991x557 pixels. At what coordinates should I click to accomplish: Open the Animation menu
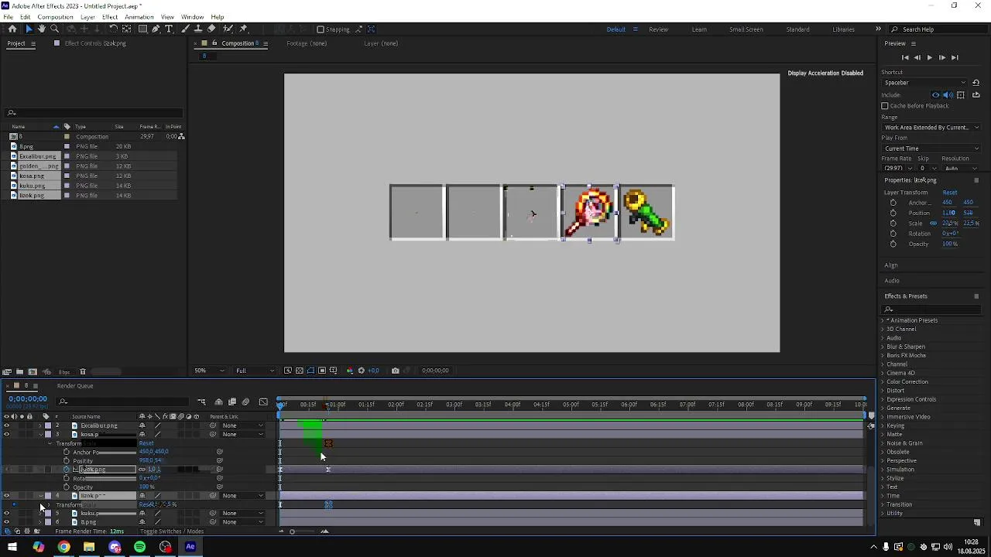click(x=139, y=17)
